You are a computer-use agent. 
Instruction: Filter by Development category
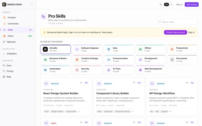click(151, 60)
